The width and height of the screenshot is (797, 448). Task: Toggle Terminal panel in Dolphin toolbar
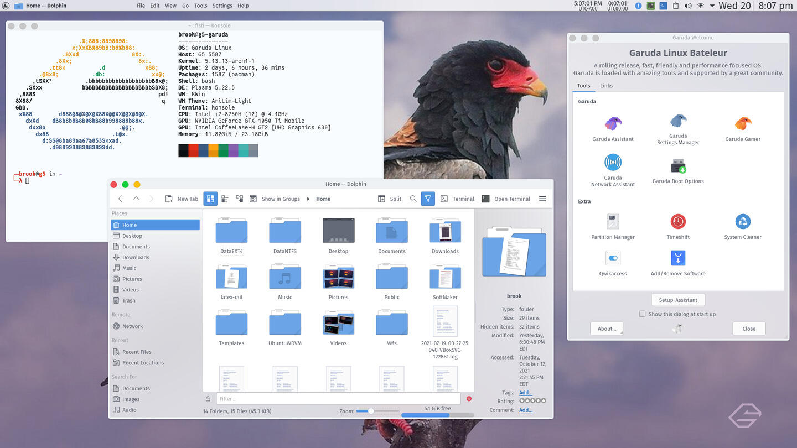(x=457, y=199)
